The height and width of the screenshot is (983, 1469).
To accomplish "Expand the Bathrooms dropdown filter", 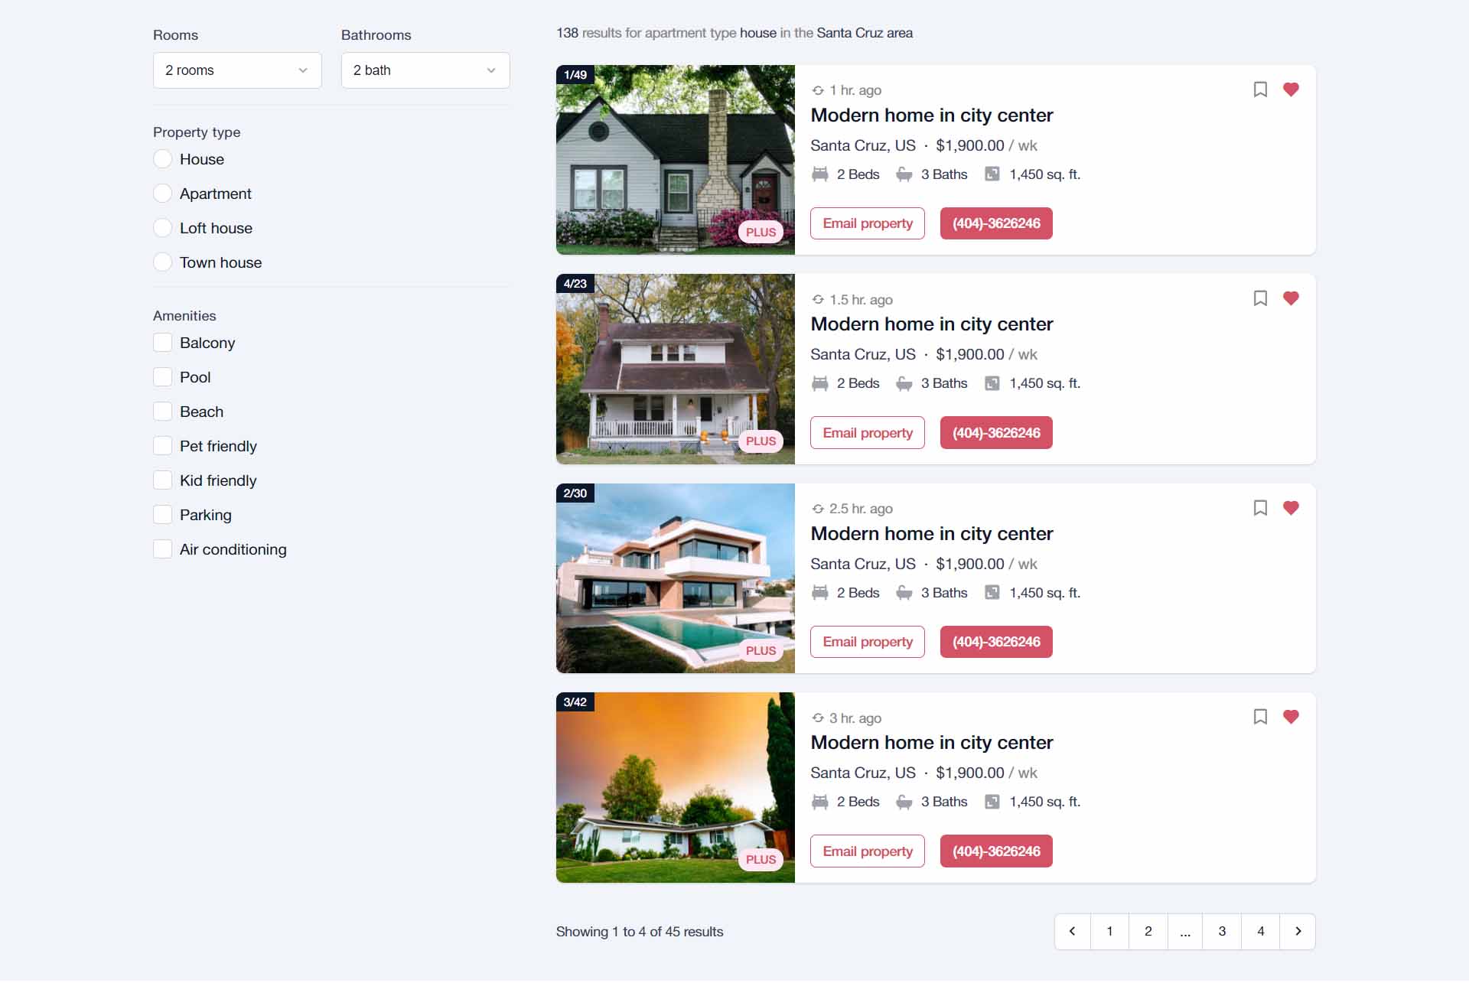I will tap(425, 69).
